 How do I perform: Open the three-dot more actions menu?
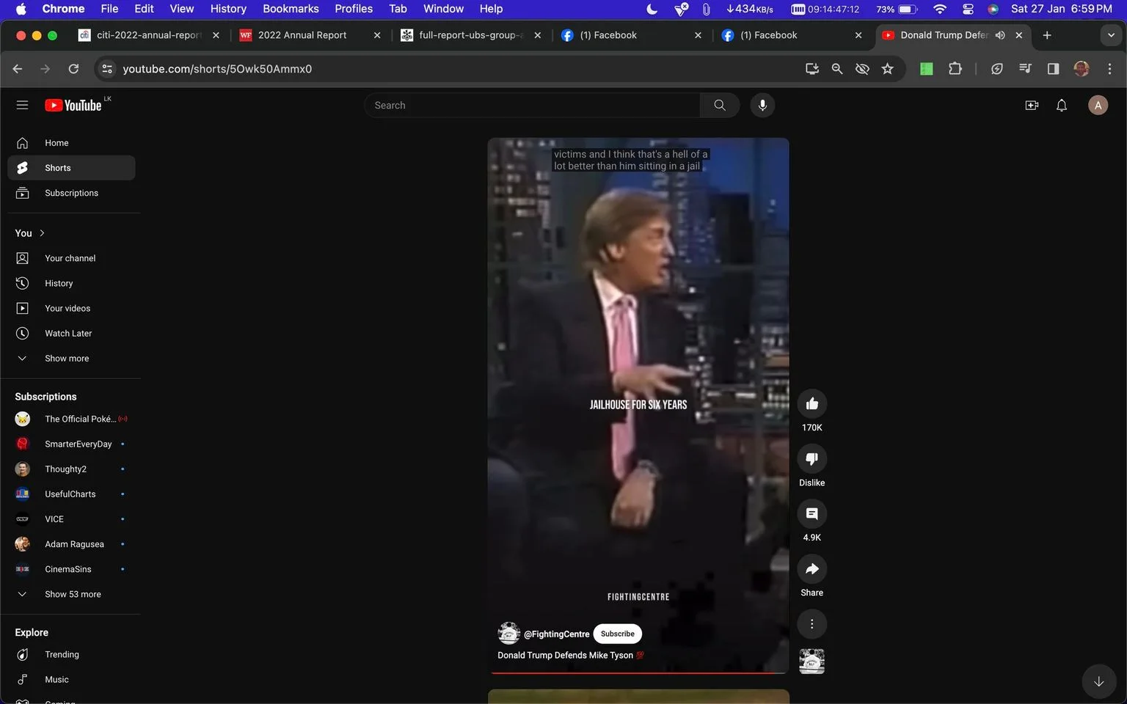click(x=811, y=624)
